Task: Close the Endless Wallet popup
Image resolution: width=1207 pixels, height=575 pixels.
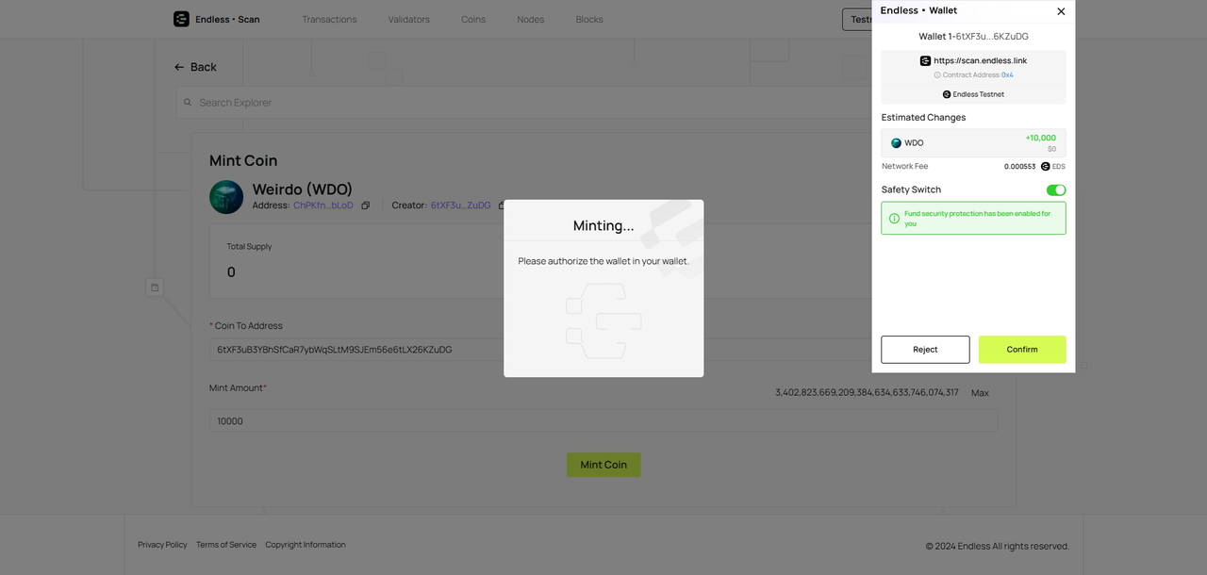Action: pos(1061,11)
